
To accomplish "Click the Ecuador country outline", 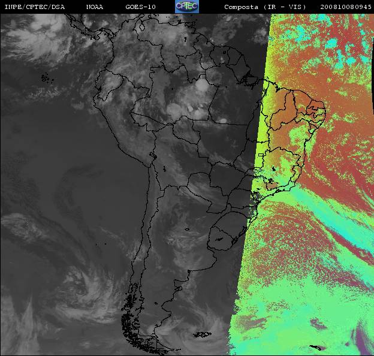I will (x=108, y=85).
